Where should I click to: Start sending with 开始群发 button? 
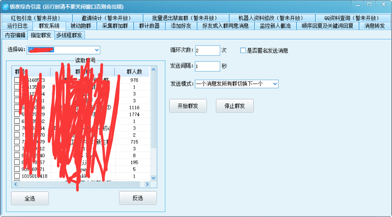pos(188,106)
